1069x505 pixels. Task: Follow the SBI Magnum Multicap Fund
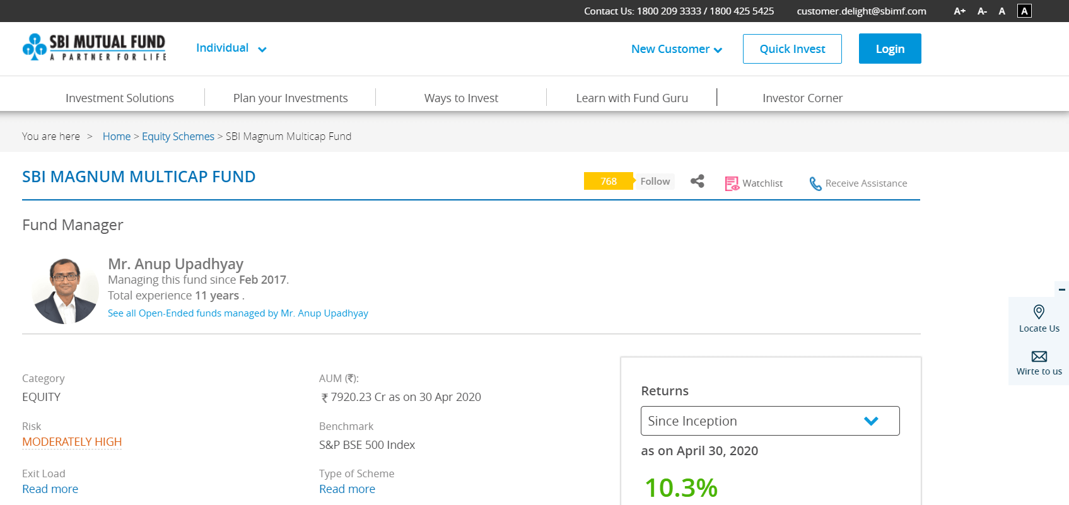pos(655,181)
